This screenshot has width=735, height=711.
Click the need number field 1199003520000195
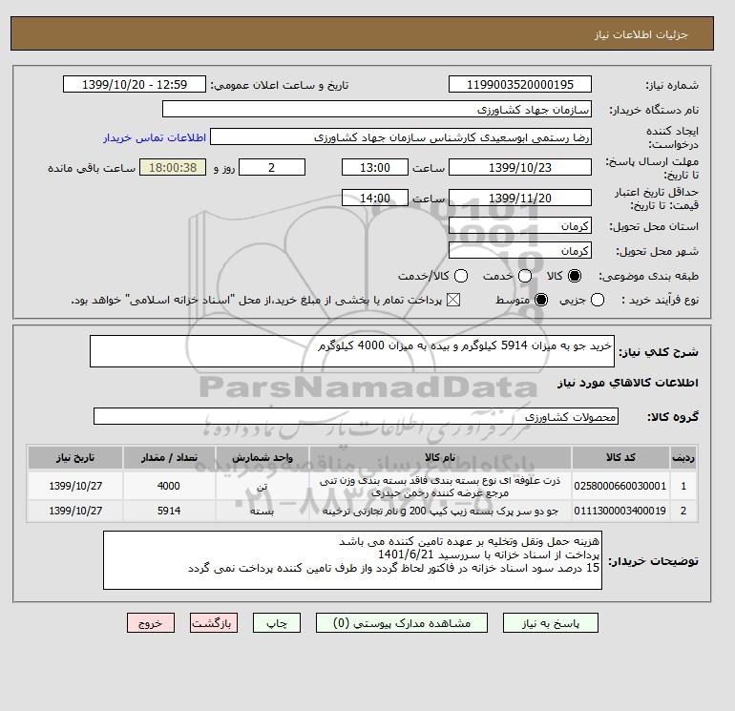coord(520,84)
